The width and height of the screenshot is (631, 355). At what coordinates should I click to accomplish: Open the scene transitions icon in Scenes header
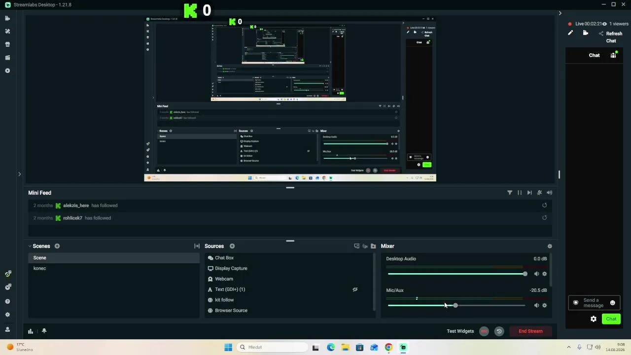[197, 246]
